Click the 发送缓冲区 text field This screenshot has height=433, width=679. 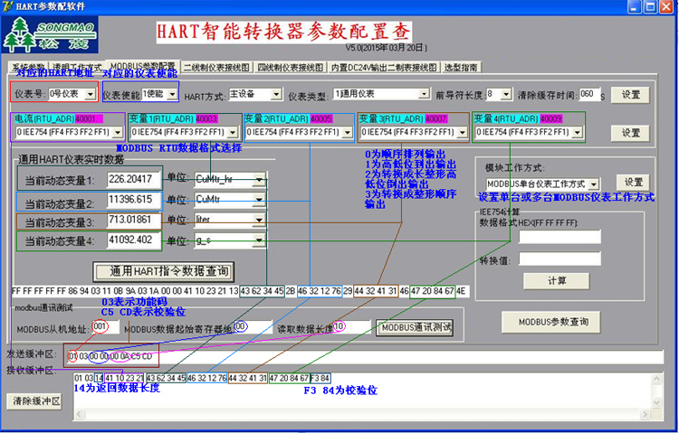coord(365,357)
